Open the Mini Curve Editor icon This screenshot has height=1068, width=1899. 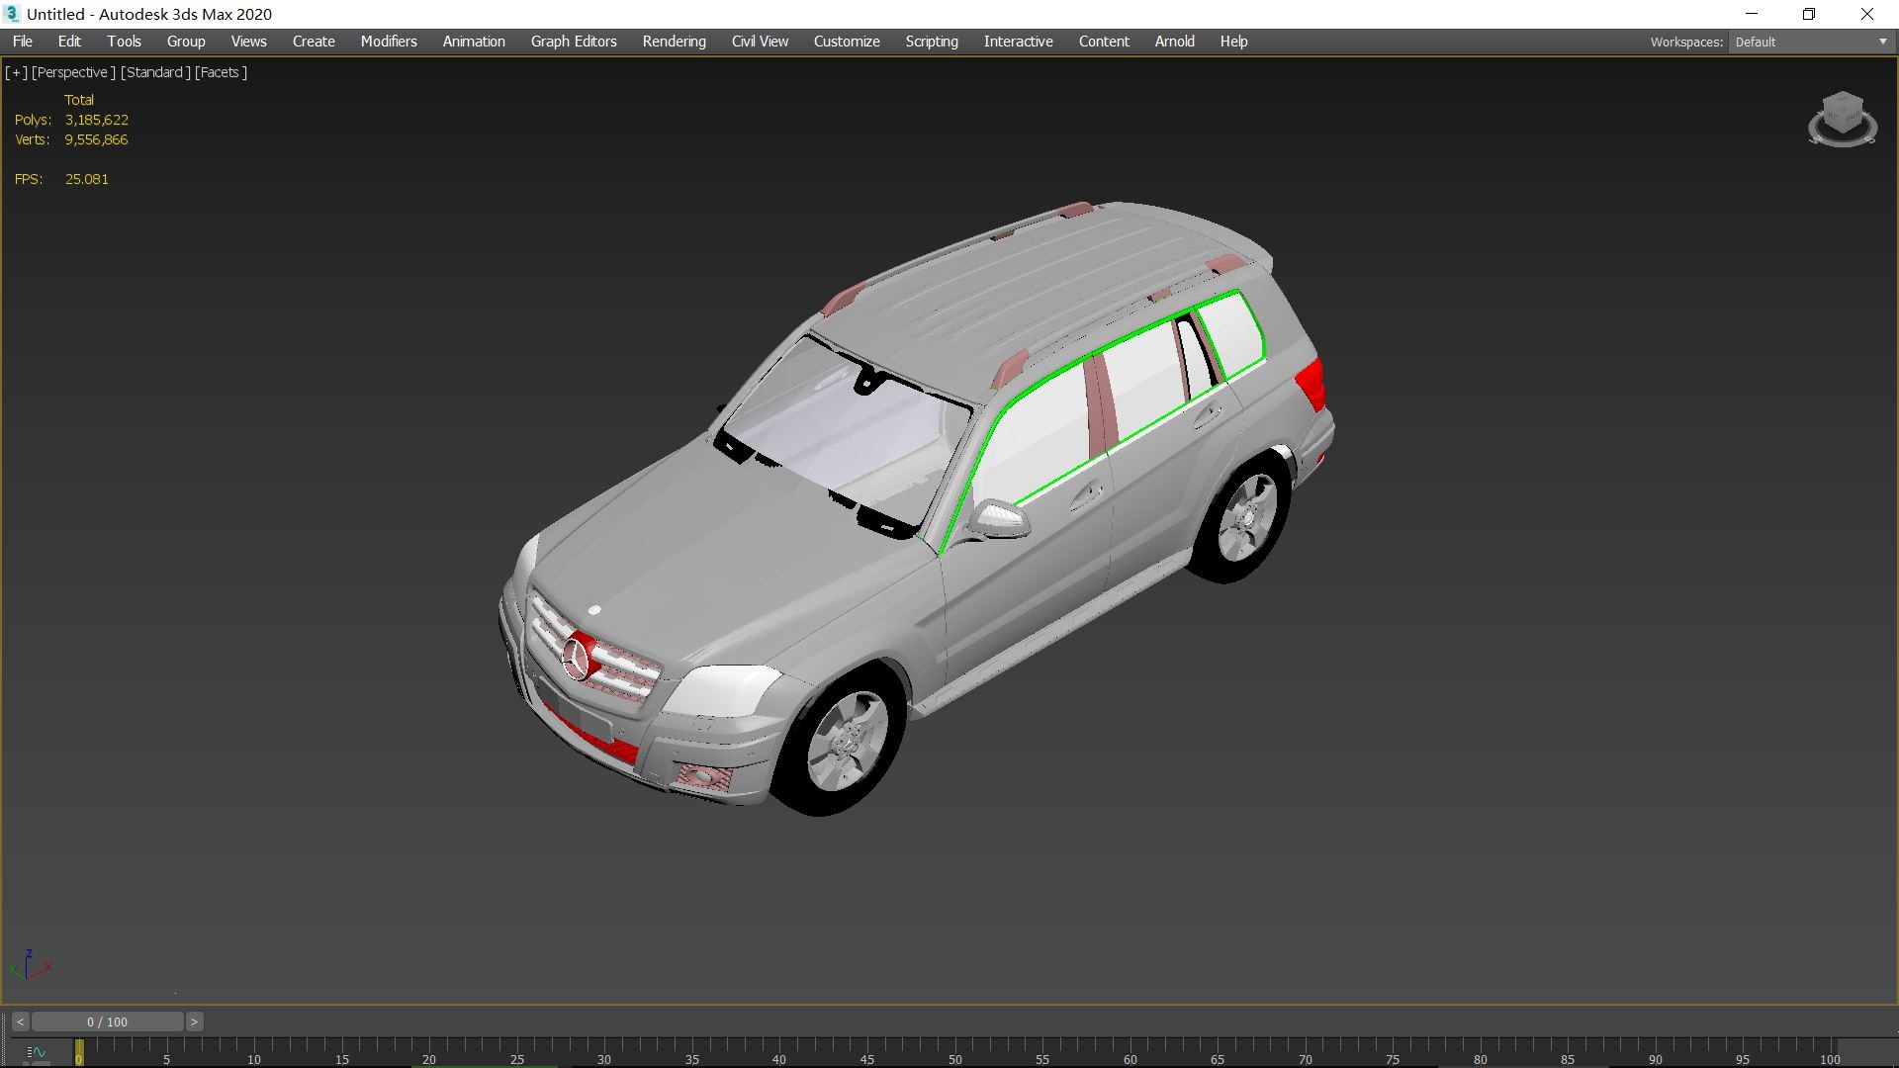coord(37,1053)
